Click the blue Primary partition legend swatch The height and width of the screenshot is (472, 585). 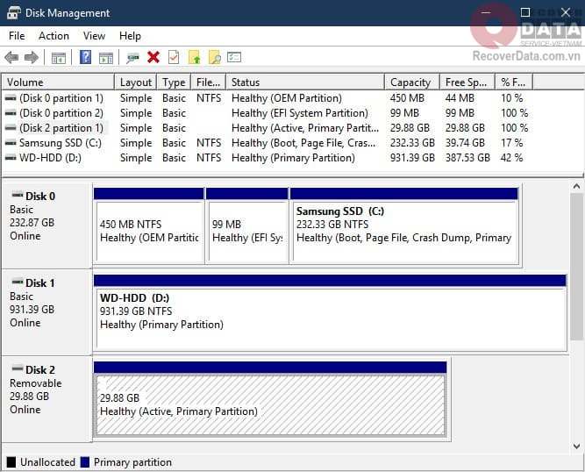click(x=85, y=462)
